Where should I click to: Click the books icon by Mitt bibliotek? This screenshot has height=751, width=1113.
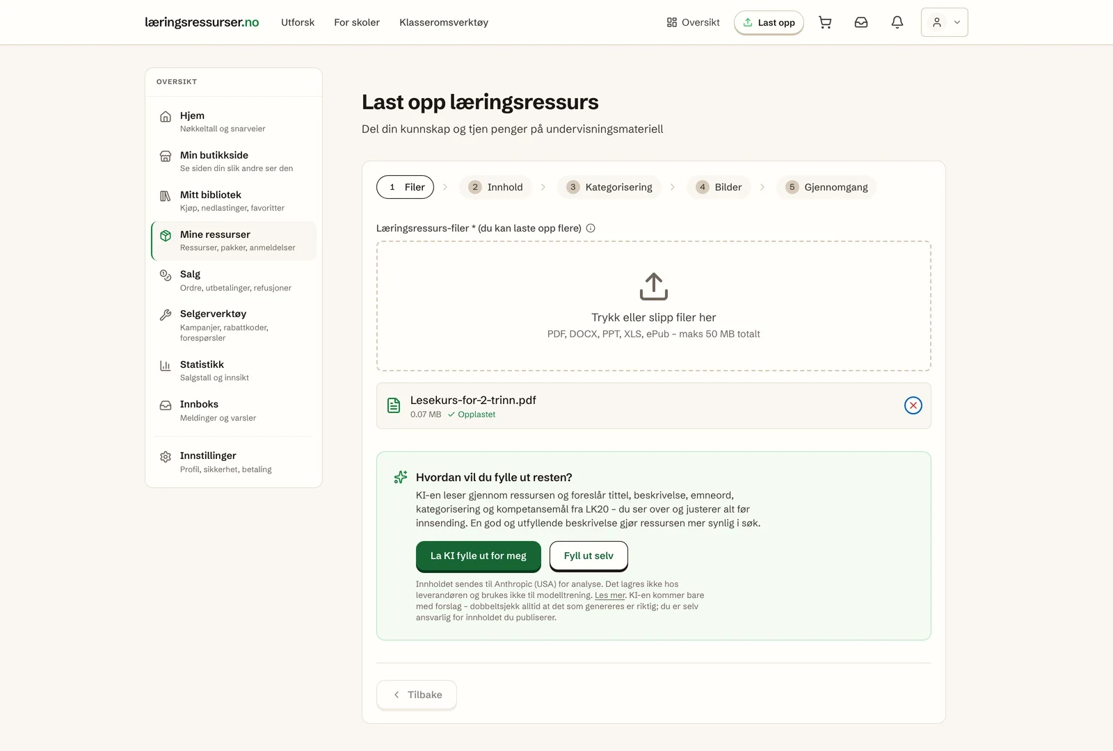166,196
